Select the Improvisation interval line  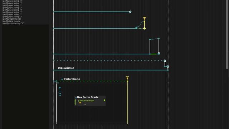pyautogui.click(x=111, y=70)
